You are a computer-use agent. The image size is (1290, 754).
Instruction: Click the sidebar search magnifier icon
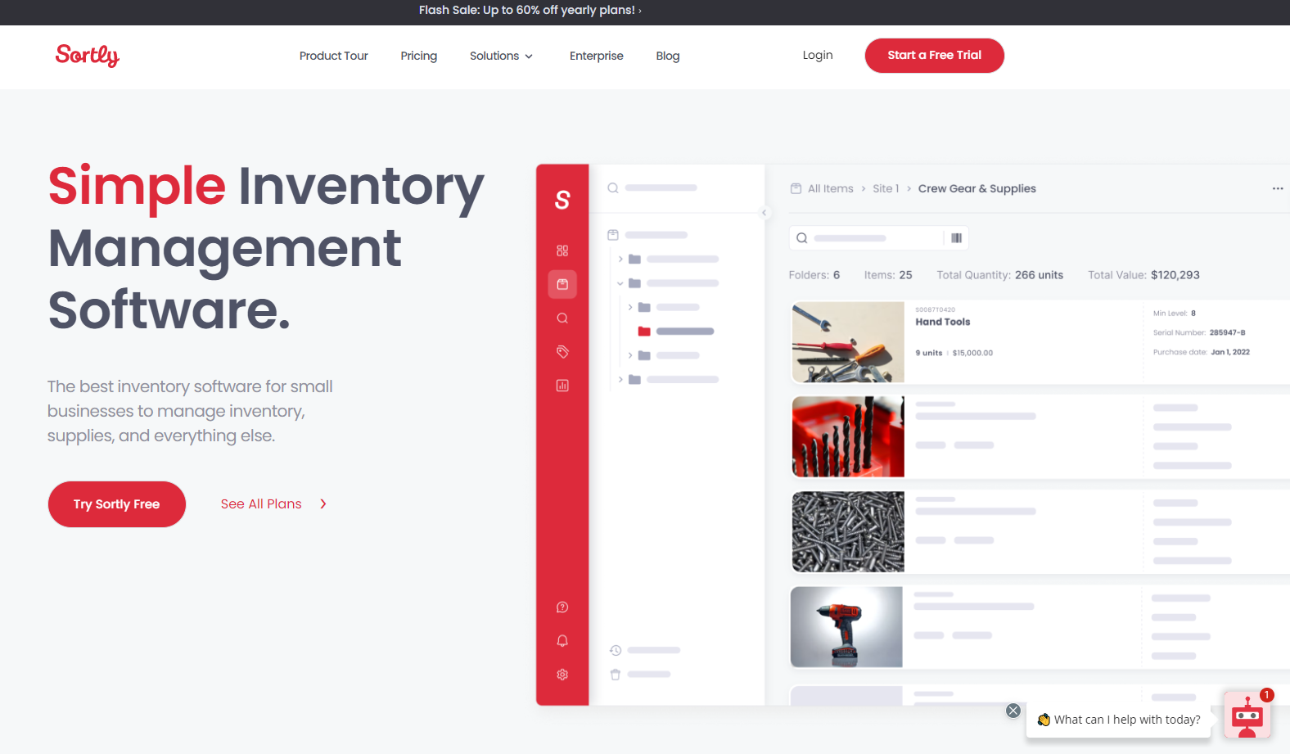point(562,318)
